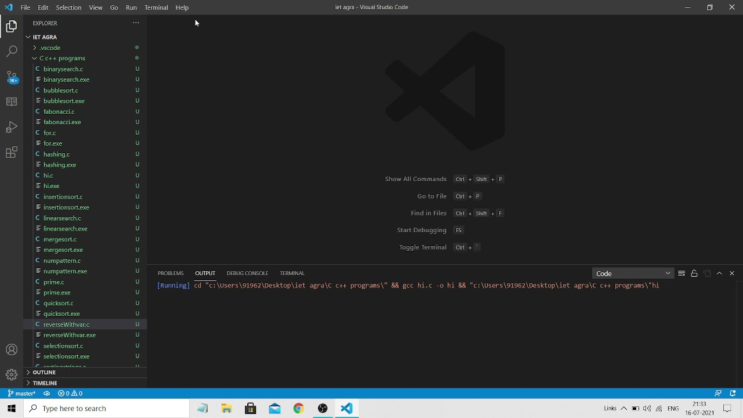The height and width of the screenshot is (418, 743).
Task: Open the Help menu
Action: click(x=182, y=8)
